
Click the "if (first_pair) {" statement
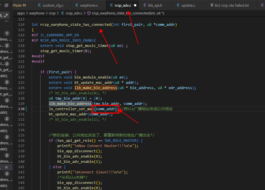click(x=58, y=72)
